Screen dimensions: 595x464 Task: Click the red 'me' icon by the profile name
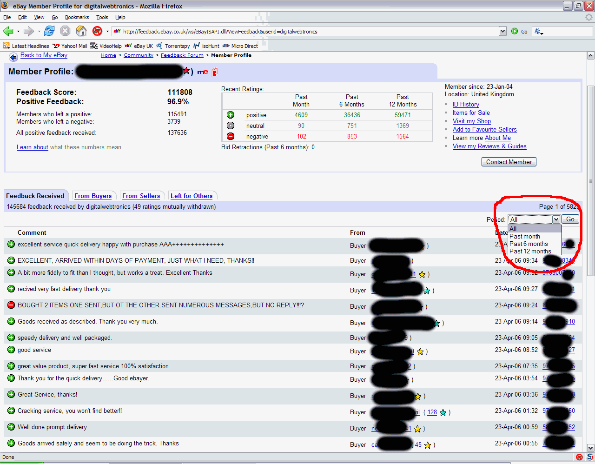click(203, 72)
